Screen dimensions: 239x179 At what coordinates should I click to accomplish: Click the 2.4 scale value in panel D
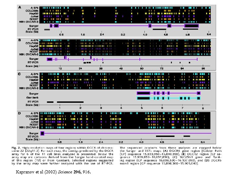101,142
